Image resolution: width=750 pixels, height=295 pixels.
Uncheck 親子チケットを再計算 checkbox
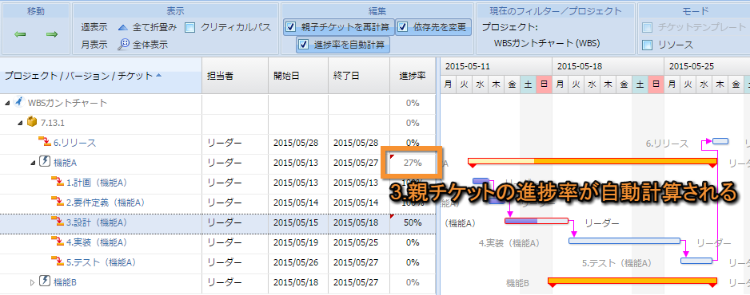[x=291, y=26]
